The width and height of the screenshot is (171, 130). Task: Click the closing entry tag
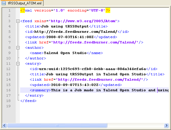click(34, 95)
